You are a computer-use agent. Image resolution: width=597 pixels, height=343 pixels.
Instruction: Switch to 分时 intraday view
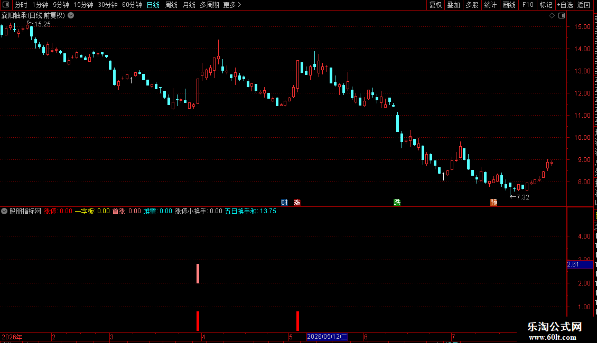(x=21, y=5)
